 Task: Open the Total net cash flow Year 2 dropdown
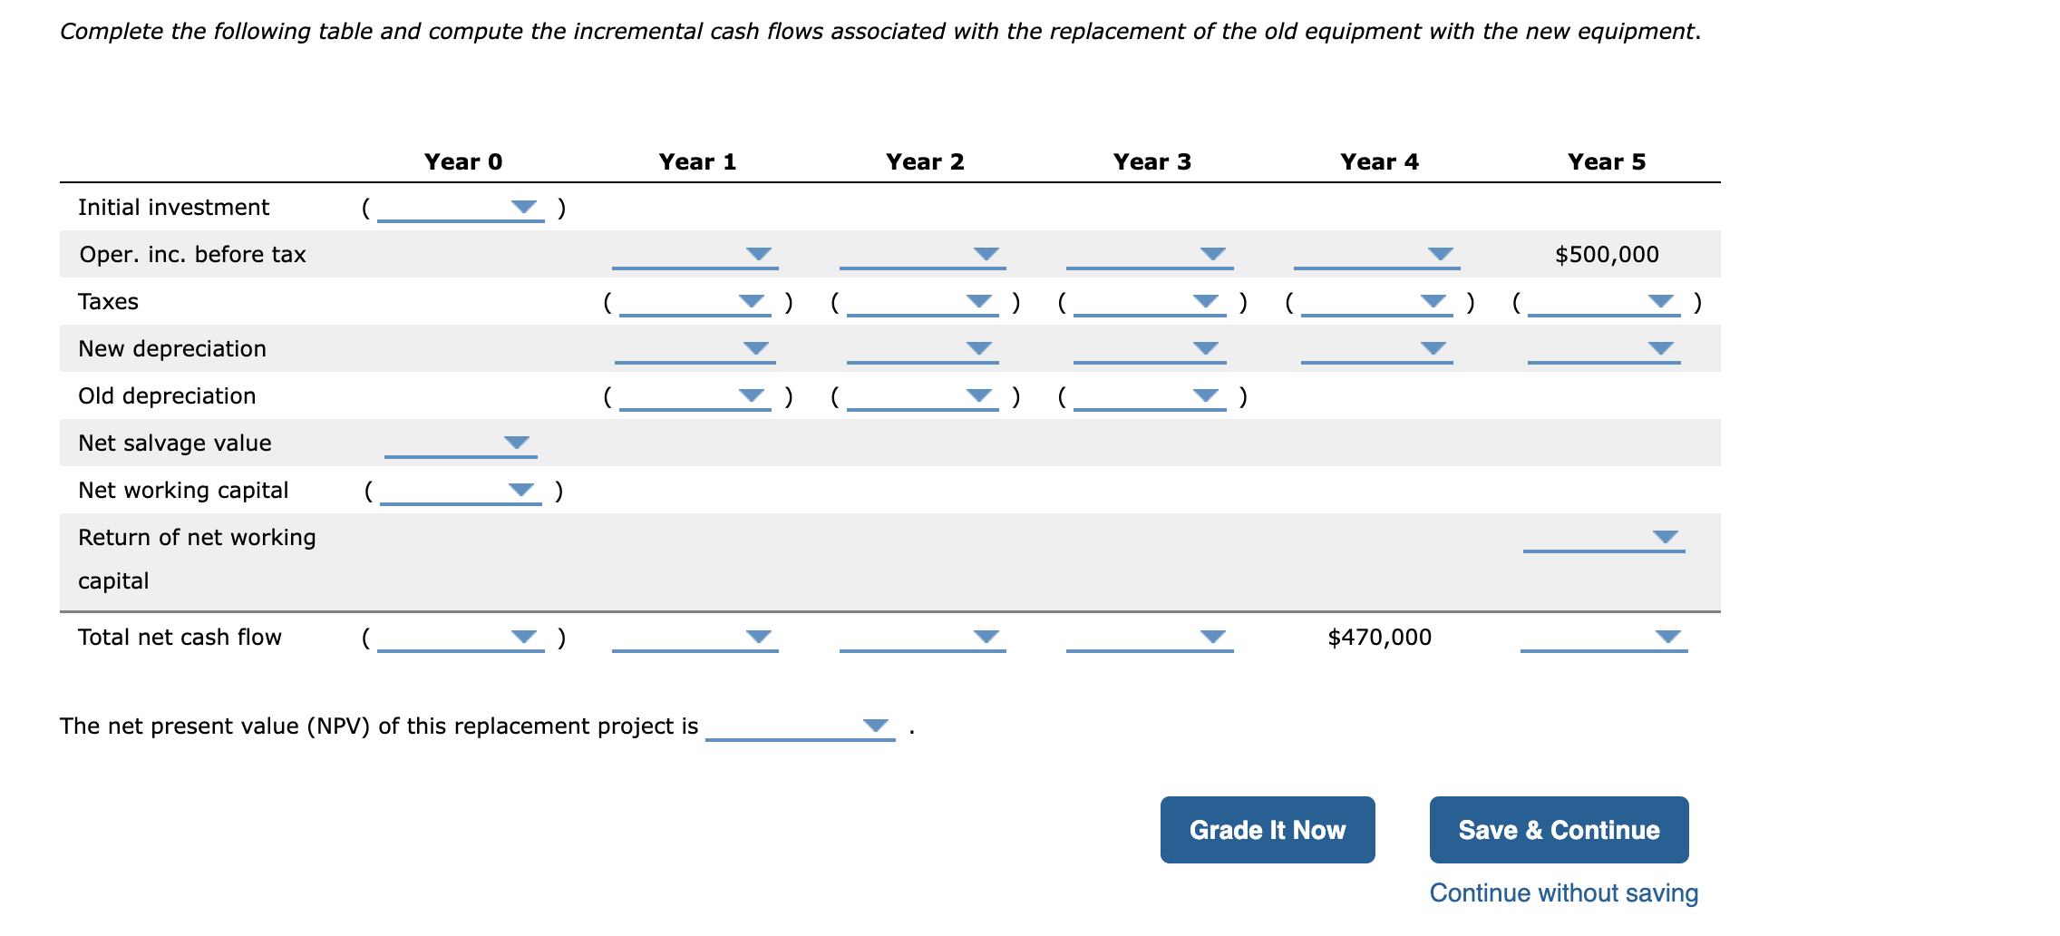(x=985, y=638)
